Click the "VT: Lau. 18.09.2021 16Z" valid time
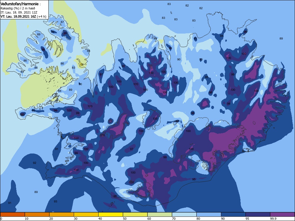The image size is (295, 221). [x=18, y=16]
